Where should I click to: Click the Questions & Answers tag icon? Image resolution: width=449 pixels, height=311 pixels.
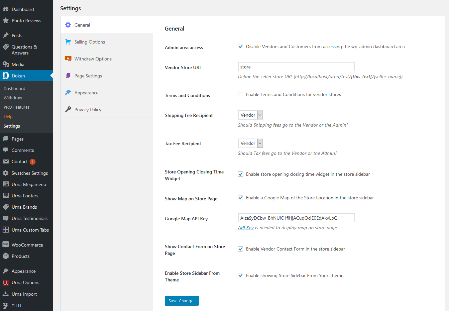pos(6,47)
